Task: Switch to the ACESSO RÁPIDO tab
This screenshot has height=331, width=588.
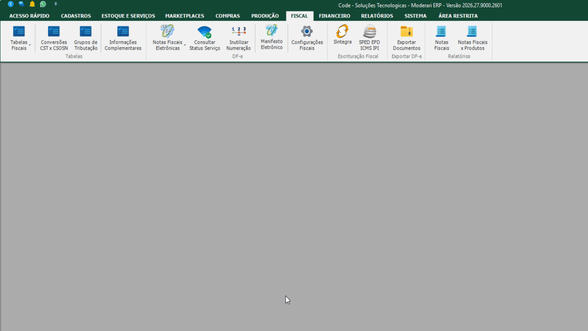Action: [29, 16]
